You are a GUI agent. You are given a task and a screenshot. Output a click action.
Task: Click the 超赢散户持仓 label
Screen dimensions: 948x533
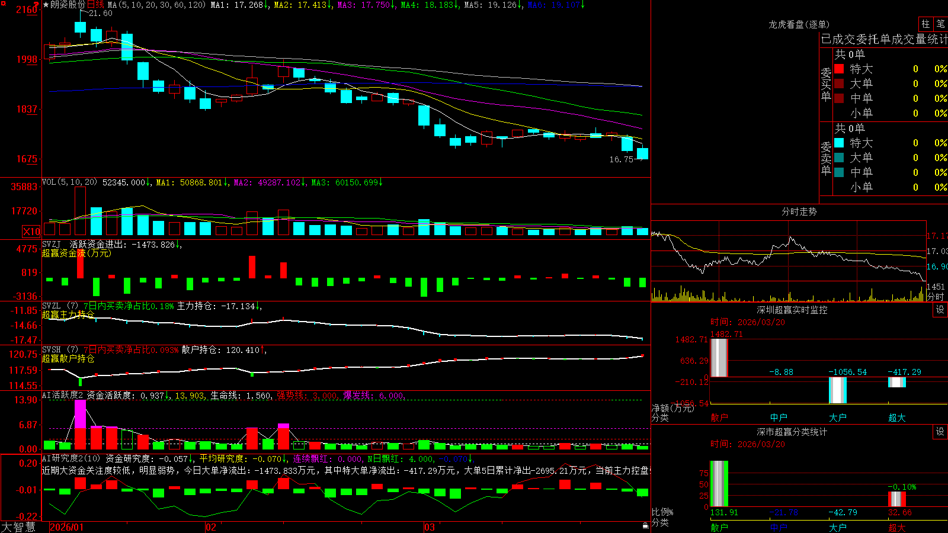click(68, 358)
